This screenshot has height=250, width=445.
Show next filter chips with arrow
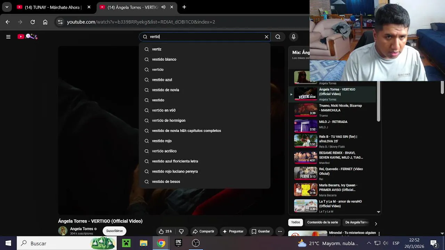(x=376, y=224)
